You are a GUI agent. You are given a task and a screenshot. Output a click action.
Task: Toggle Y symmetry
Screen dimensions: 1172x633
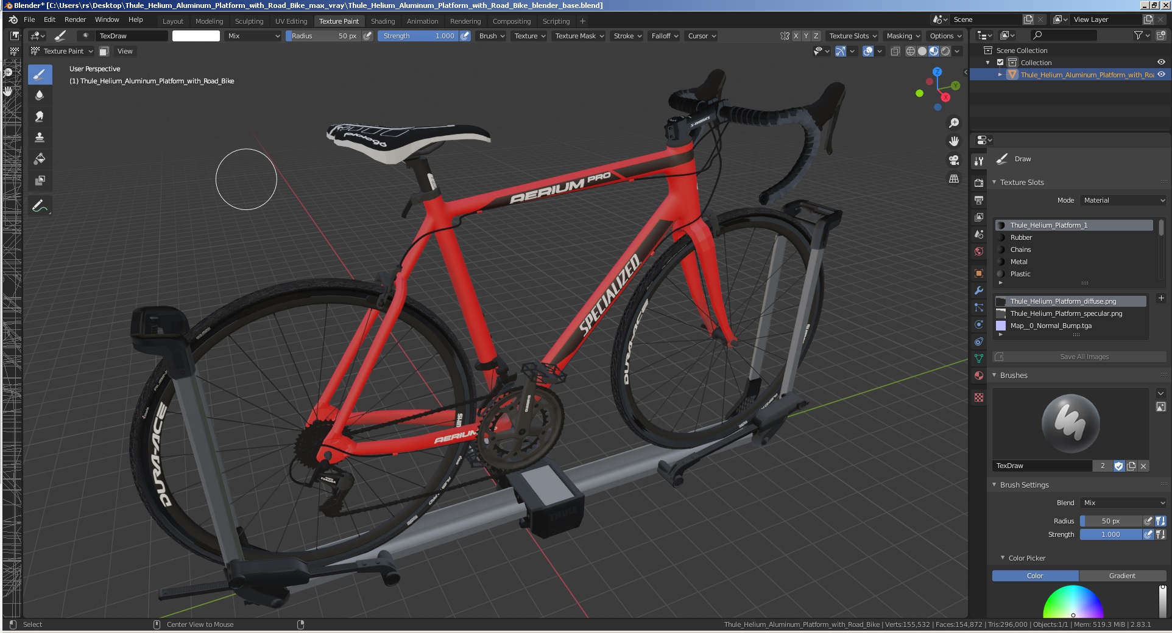click(806, 36)
